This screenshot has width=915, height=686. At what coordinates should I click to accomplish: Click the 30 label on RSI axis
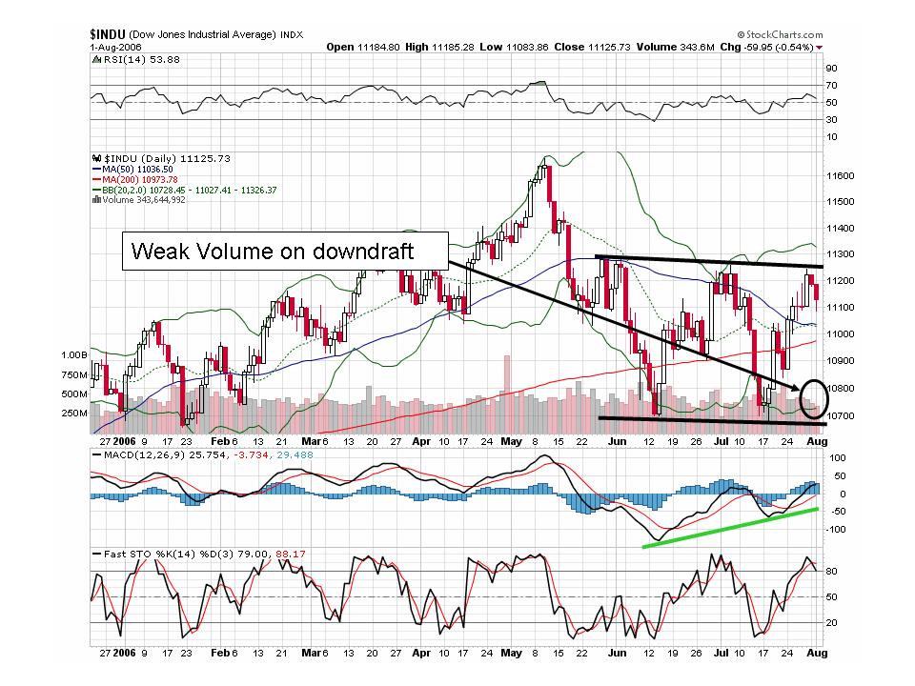click(x=832, y=120)
